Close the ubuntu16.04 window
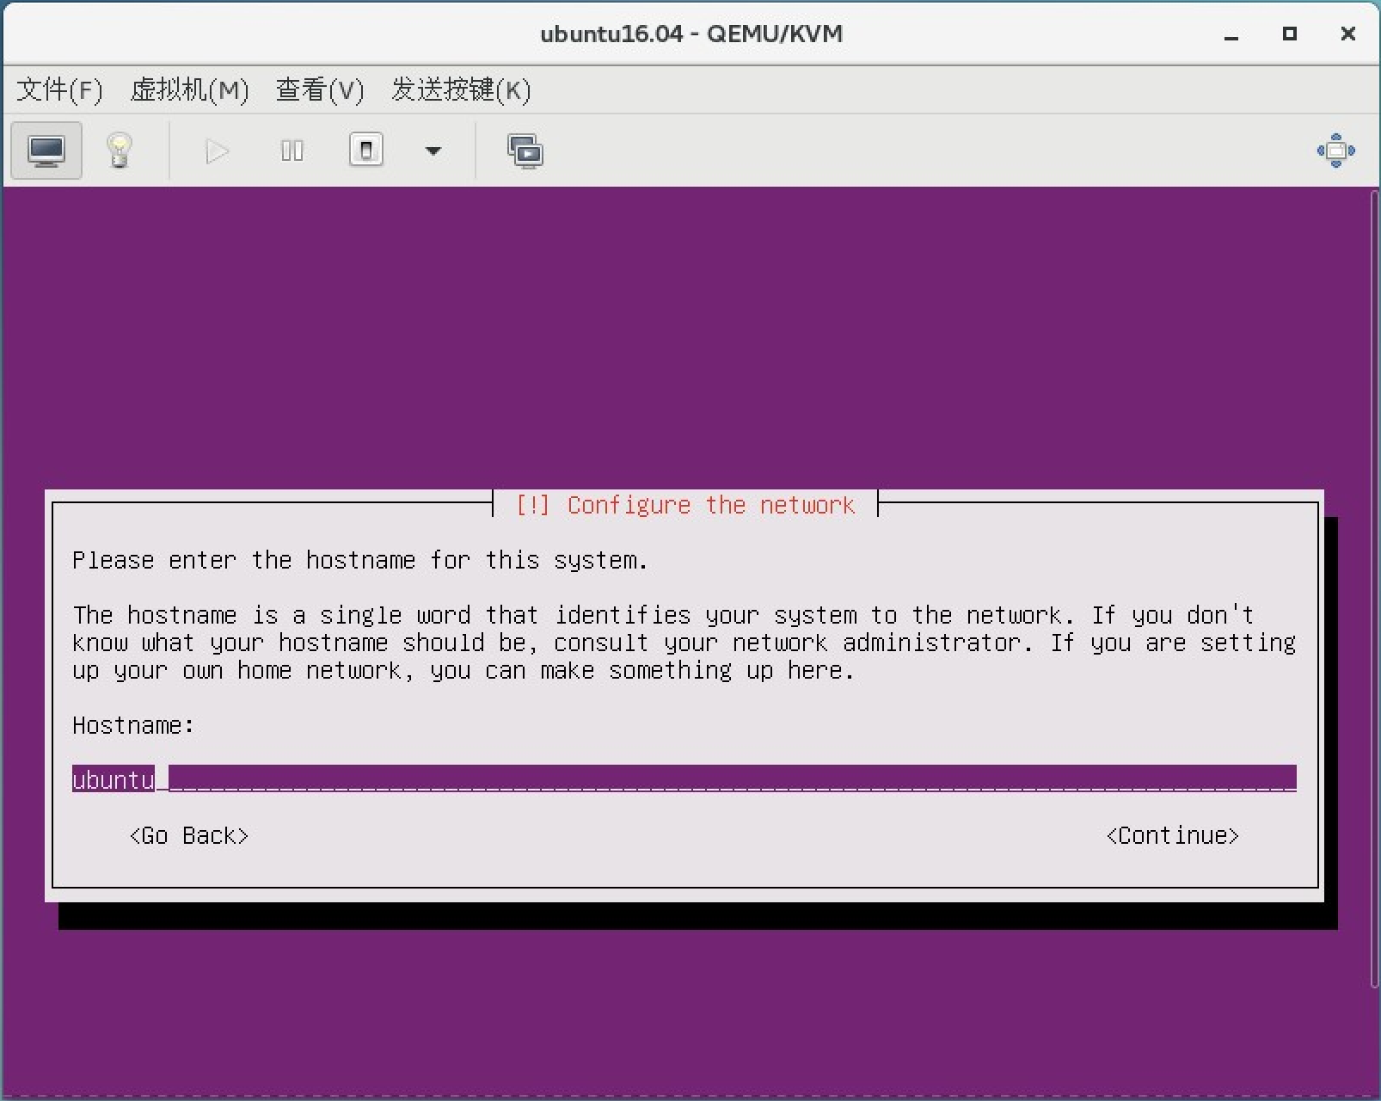This screenshot has height=1101, width=1381. click(x=1347, y=34)
